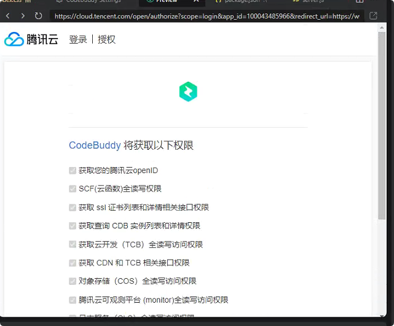Image resolution: width=394 pixels, height=326 pixels.
Task: Close the Preview tab
Action: (196, 1)
